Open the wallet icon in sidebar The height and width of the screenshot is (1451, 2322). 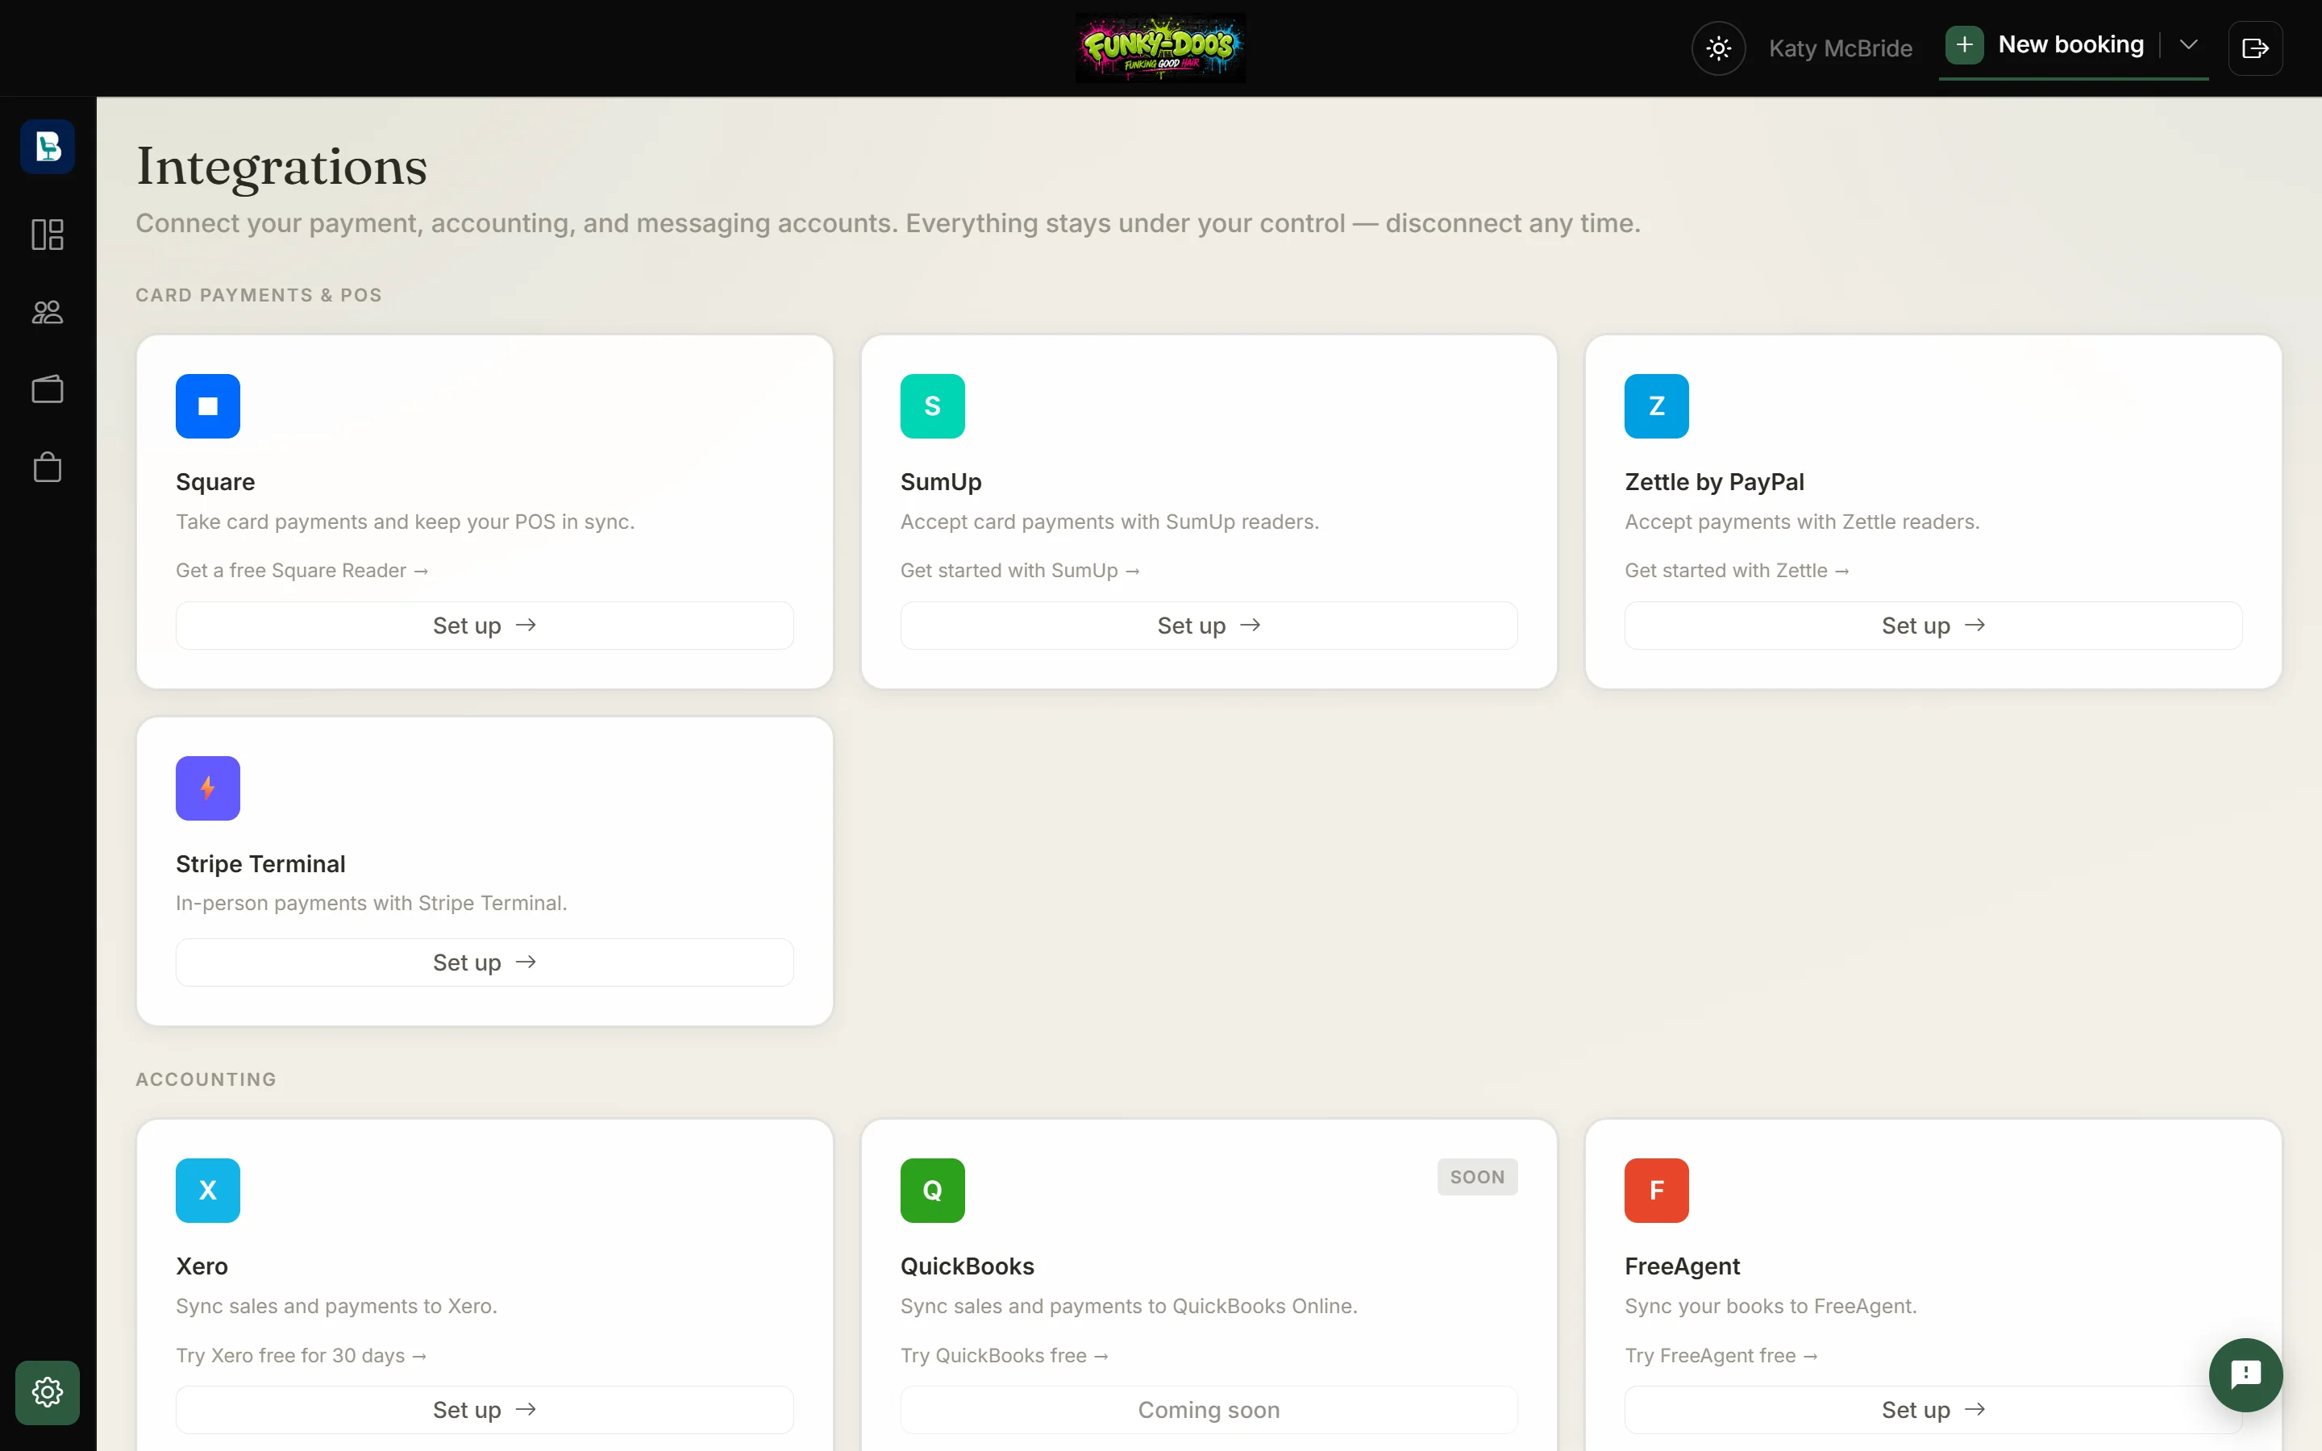pos(47,389)
